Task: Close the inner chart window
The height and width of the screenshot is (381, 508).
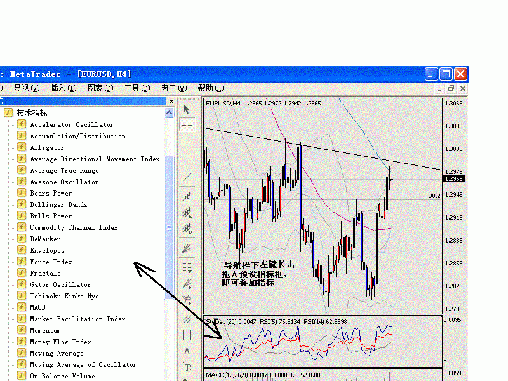Action: coord(463,88)
